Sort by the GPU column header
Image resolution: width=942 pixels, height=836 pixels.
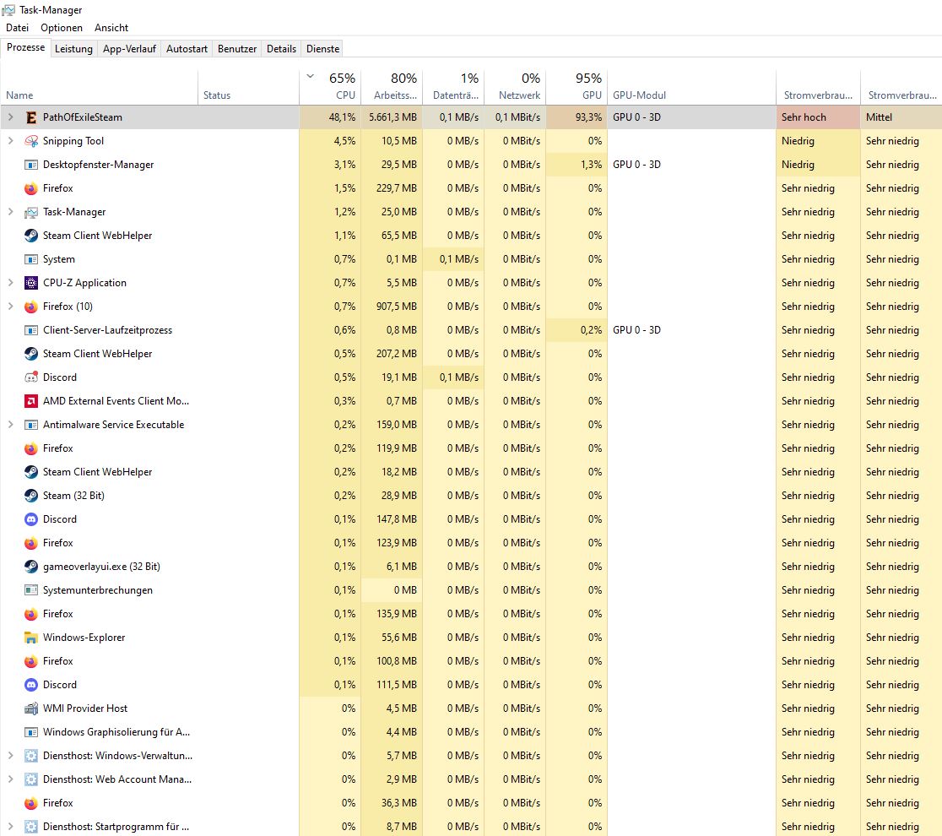click(577, 86)
